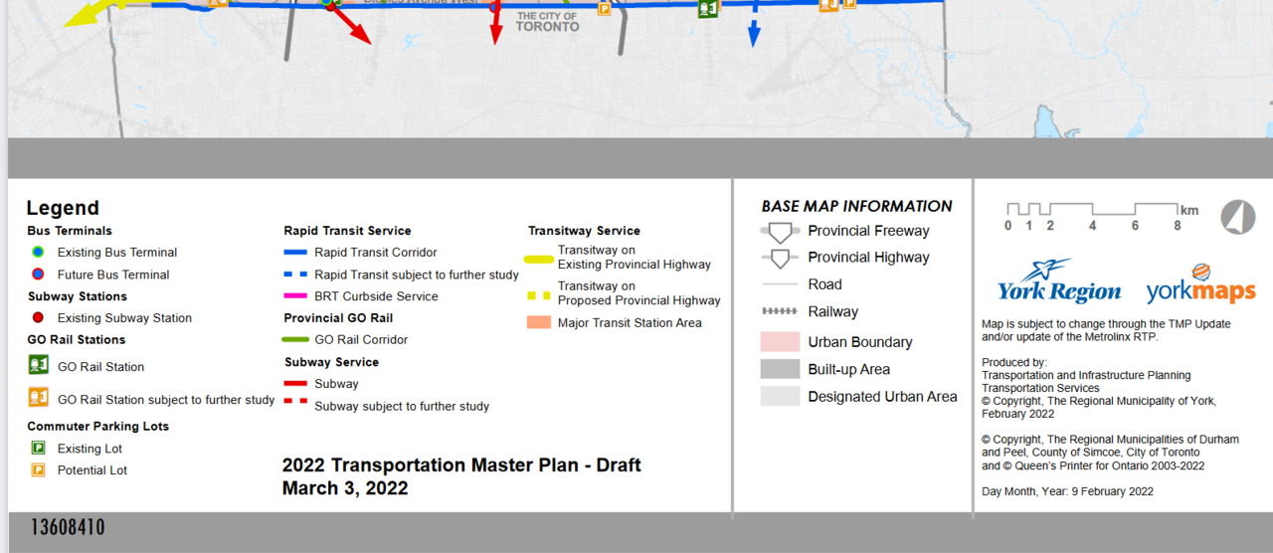
Task: Click The City of Toronto map label
Action: click(x=546, y=22)
